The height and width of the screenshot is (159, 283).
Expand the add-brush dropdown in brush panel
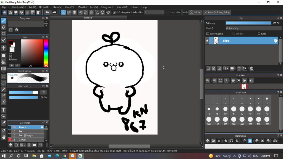pos(25,145)
